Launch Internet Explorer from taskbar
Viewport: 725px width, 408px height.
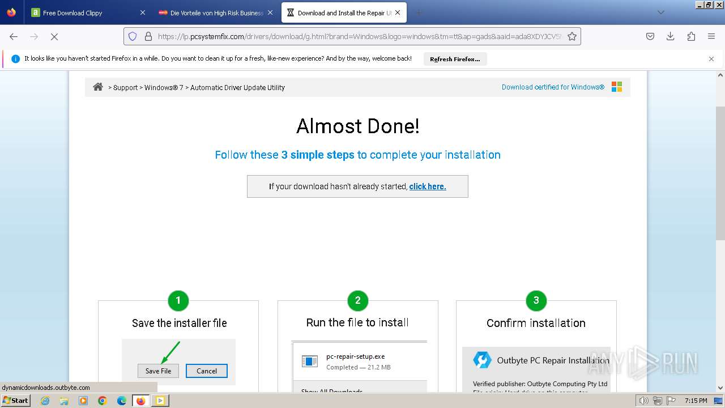pos(45,401)
